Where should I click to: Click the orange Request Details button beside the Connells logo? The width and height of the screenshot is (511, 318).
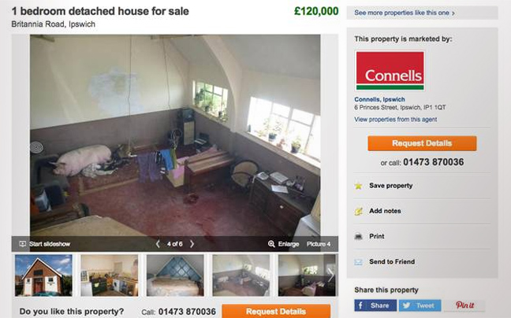422,143
